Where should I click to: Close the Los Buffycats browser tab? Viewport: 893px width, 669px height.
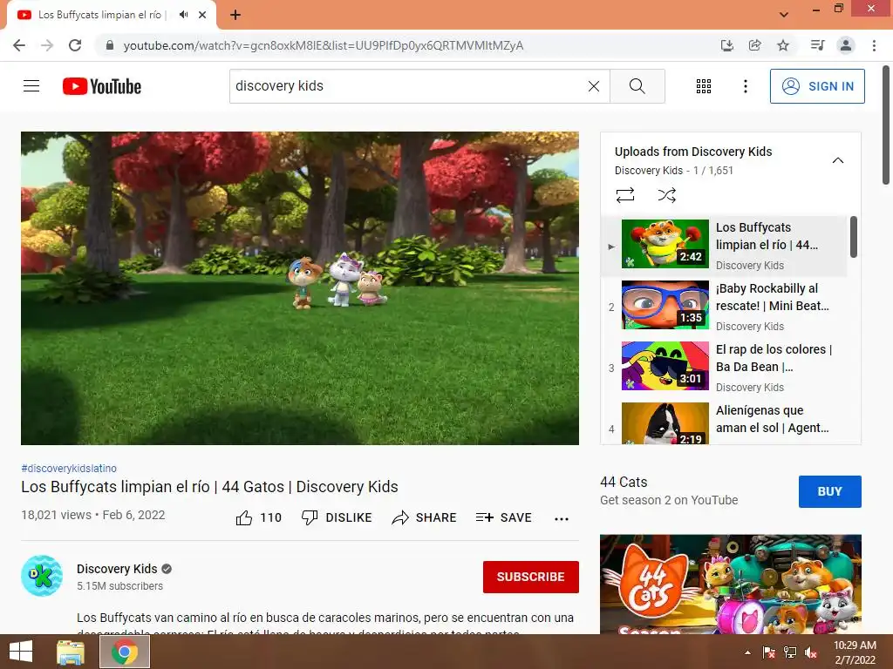[202, 15]
